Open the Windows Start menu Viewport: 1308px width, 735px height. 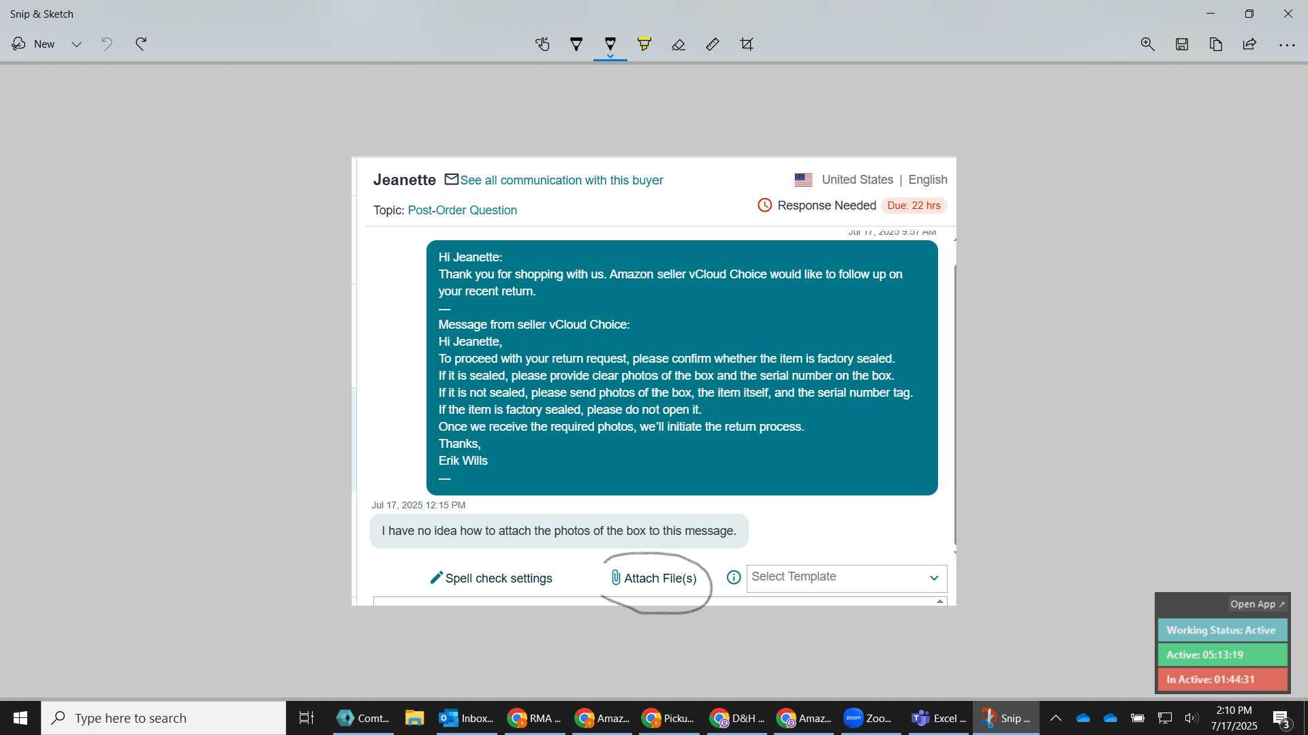[x=20, y=718]
